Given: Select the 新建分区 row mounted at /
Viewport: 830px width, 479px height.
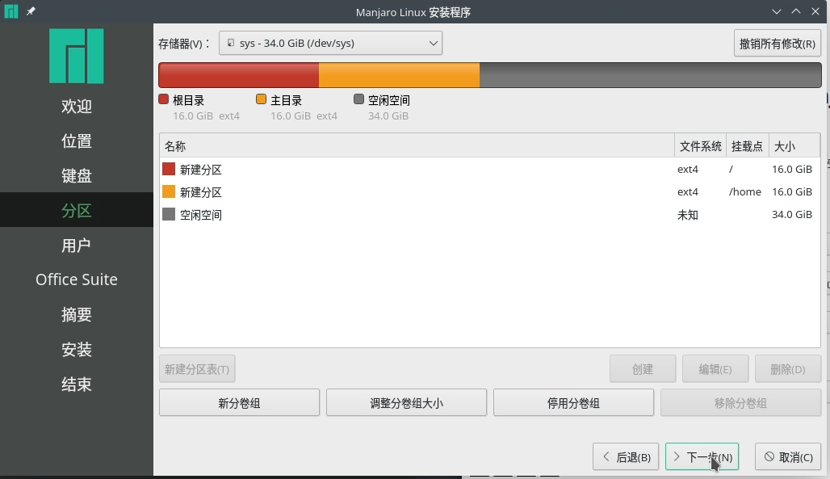Looking at the screenshot, I should tap(489, 169).
